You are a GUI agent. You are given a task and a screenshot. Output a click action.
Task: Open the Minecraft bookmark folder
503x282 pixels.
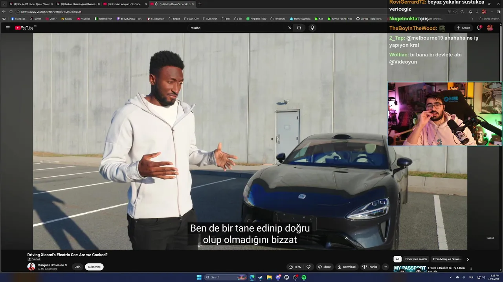point(210,19)
